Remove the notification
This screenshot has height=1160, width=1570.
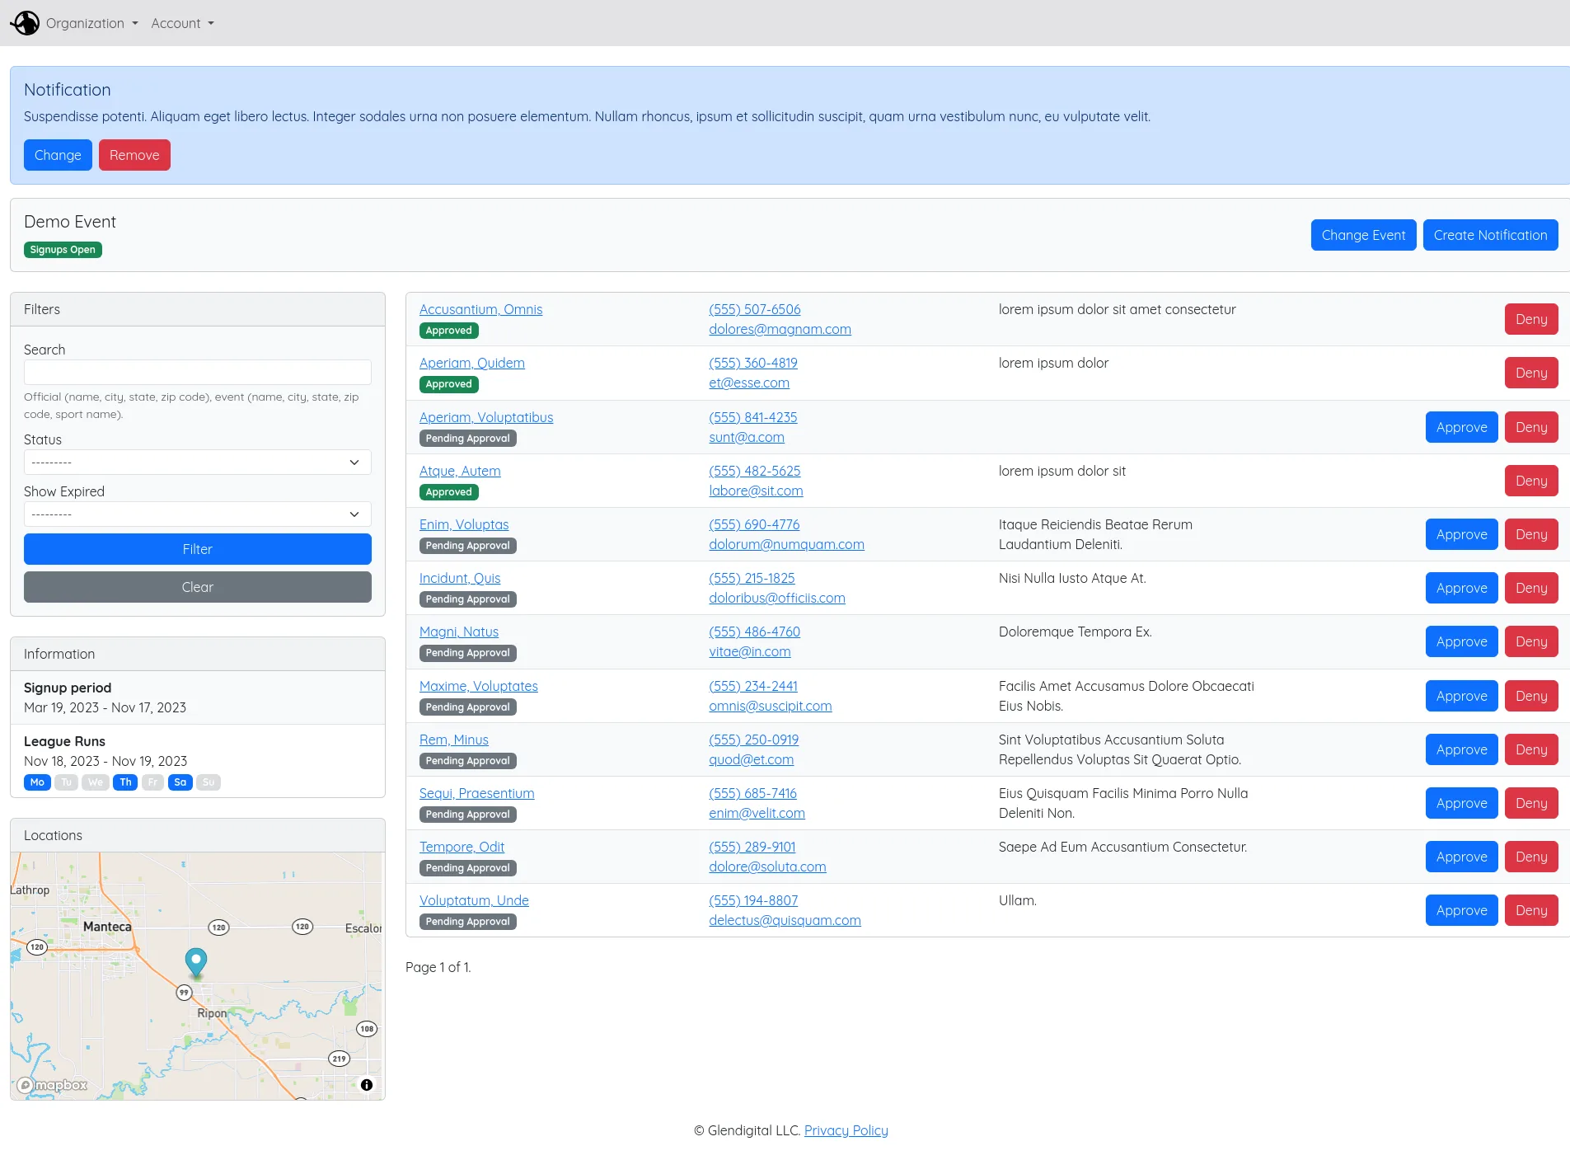pyautogui.click(x=134, y=155)
